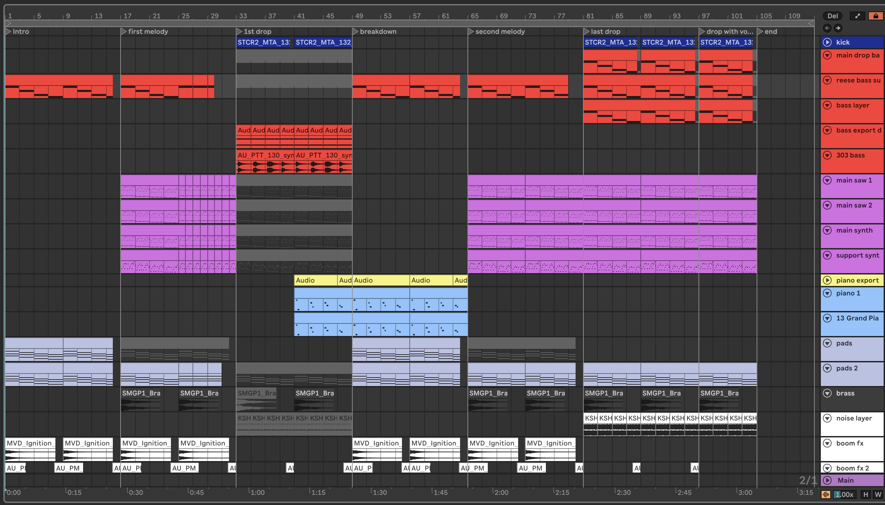Image resolution: width=885 pixels, height=505 pixels.
Task: Fold the brass track
Action: pos(828,393)
